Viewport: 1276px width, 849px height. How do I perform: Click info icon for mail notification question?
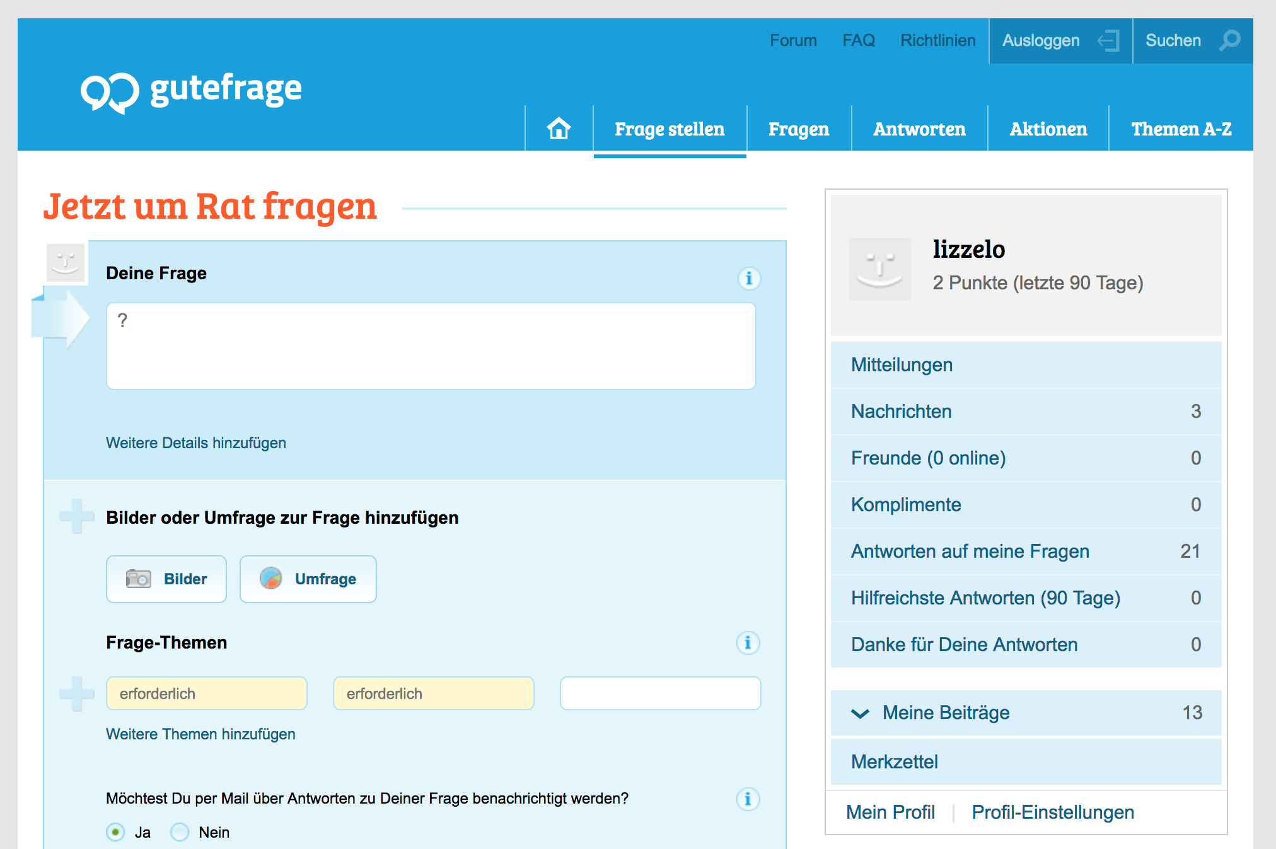click(748, 799)
